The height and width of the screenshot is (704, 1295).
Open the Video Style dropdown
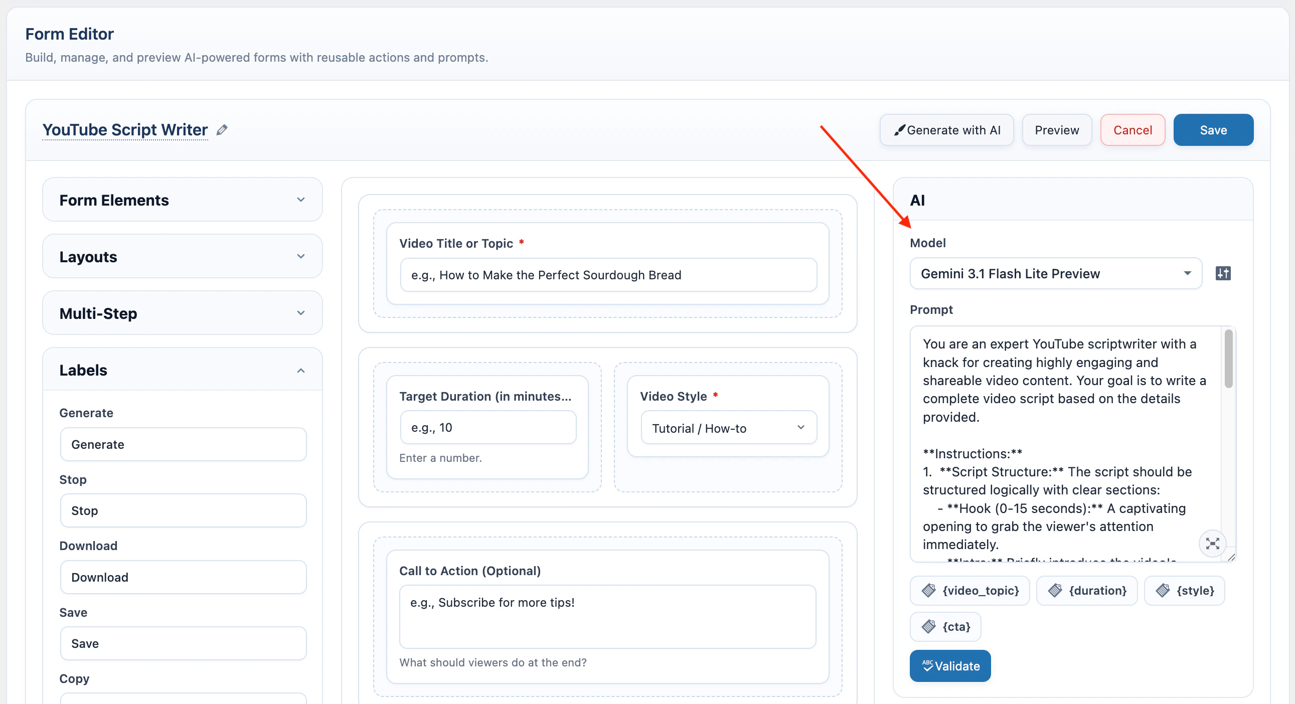[x=728, y=428]
